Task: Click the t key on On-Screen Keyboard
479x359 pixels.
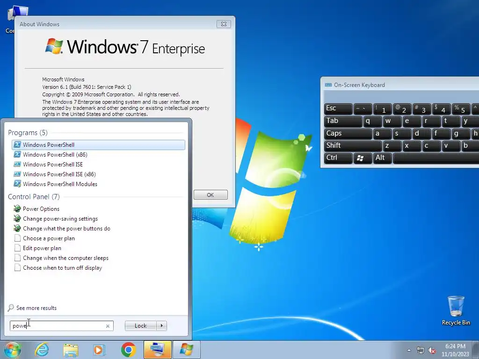Action: [451, 121]
